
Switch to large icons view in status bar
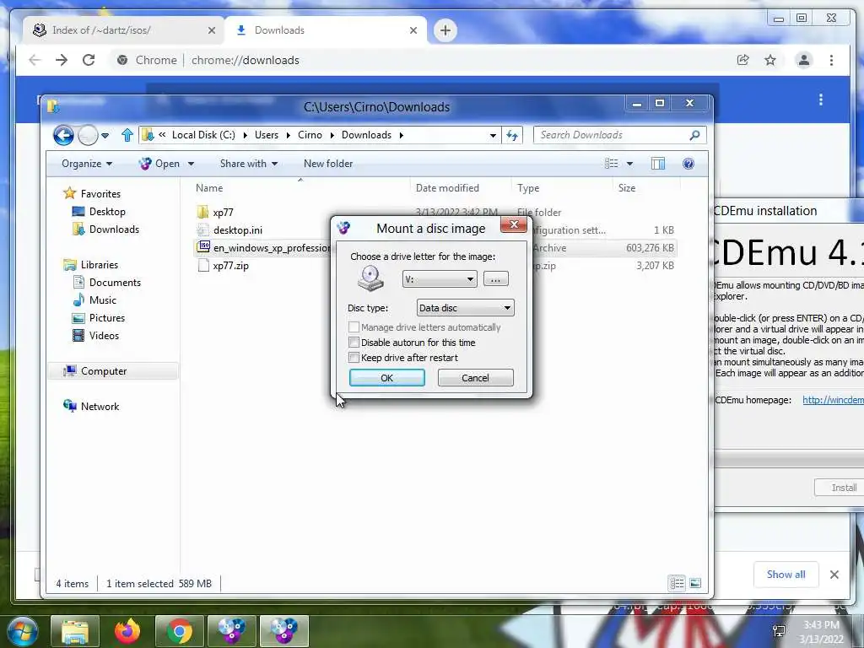[x=695, y=583]
